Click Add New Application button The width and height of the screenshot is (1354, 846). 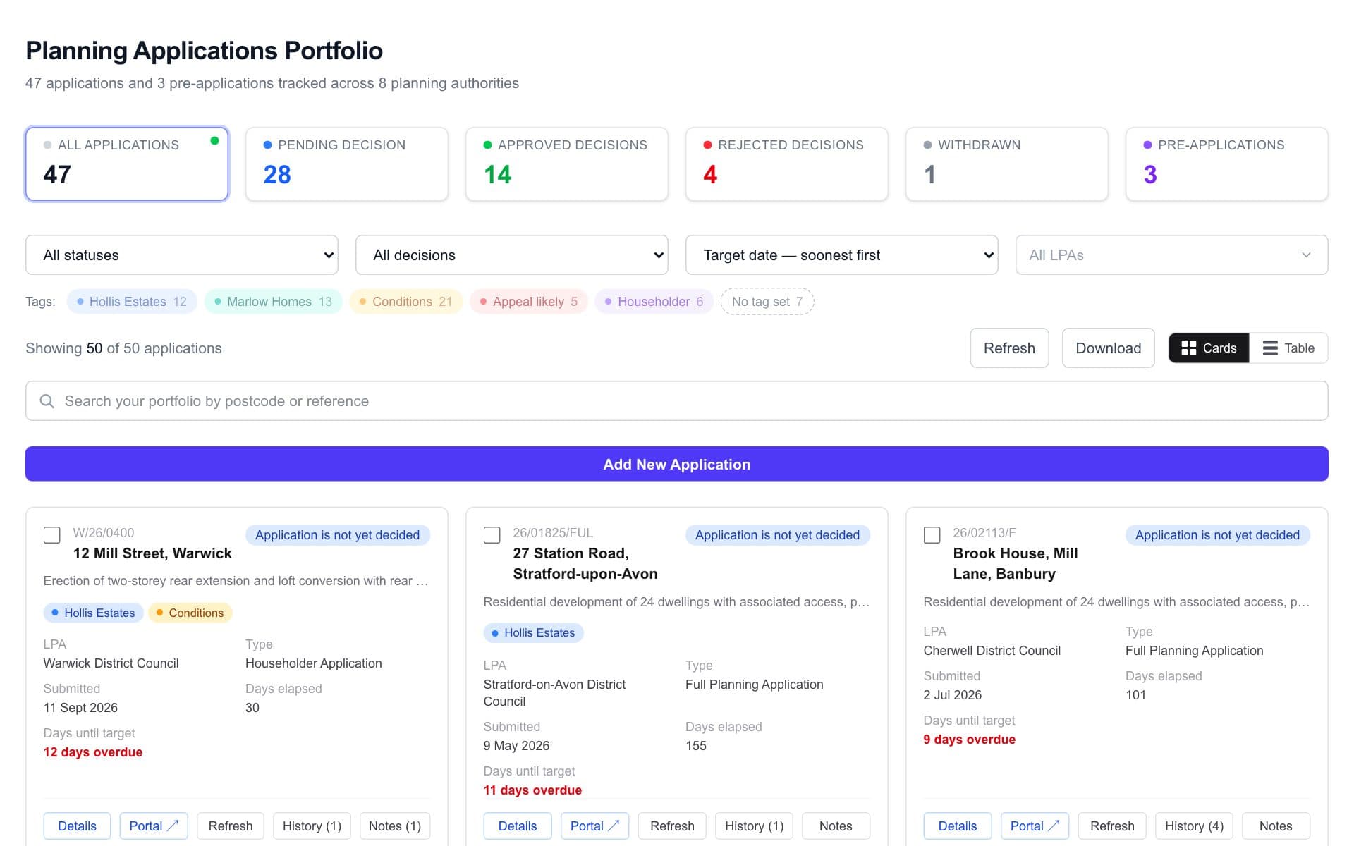coord(677,464)
